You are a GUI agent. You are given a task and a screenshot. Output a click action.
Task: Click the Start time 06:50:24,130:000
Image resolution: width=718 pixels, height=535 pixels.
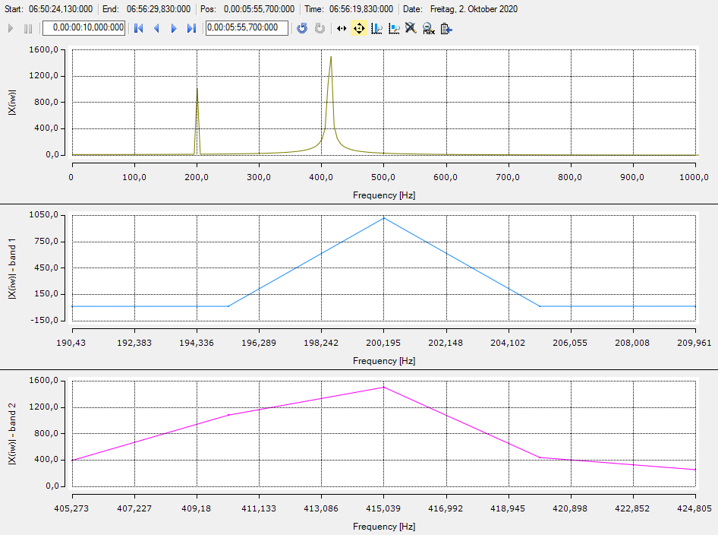(61, 9)
